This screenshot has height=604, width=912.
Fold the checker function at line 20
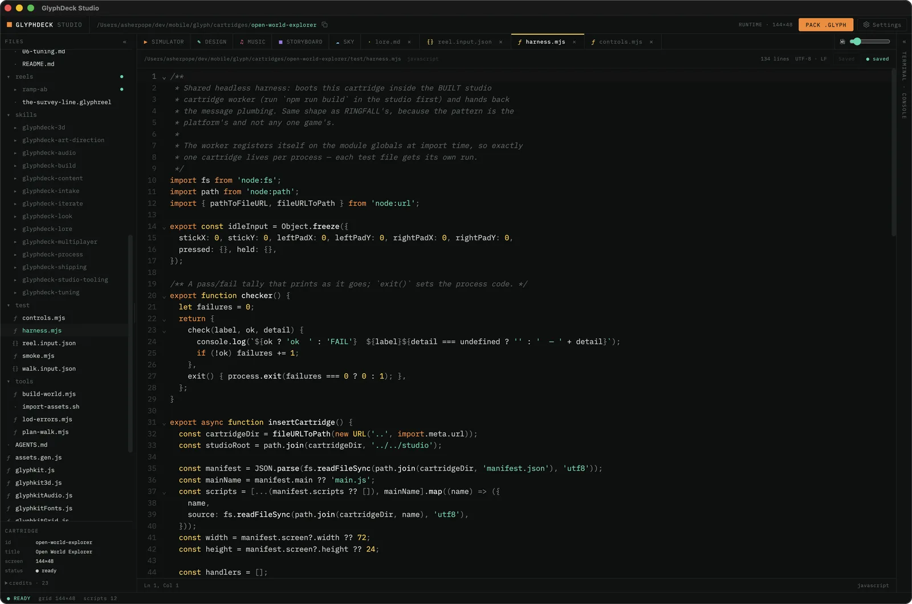[x=164, y=296]
